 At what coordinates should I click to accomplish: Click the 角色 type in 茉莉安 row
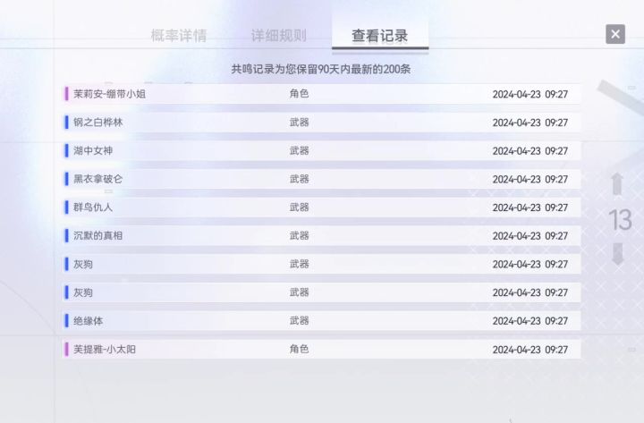click(x=299, y=94)
